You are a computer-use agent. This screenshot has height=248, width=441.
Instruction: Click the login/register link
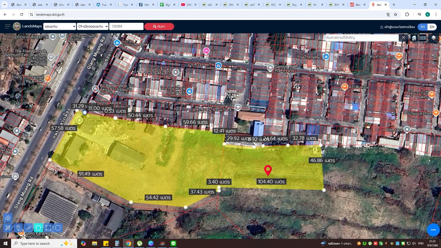397,27
